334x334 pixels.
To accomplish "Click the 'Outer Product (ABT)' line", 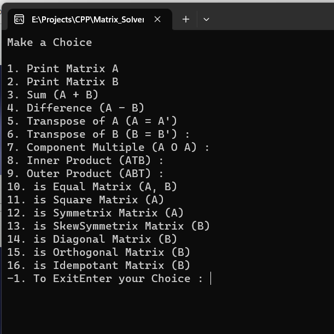I will pyautogui.click(x=85, y=174).
